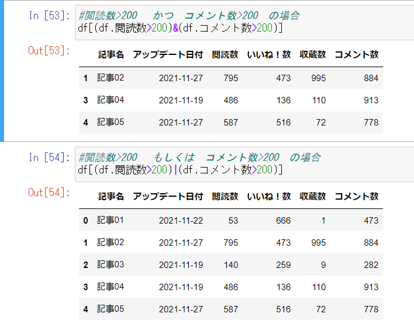Image resolution: width=414 pixels, height=324 pixels.
Task: Click value 995 in Out[53] table
Action: tap(318, 78)
